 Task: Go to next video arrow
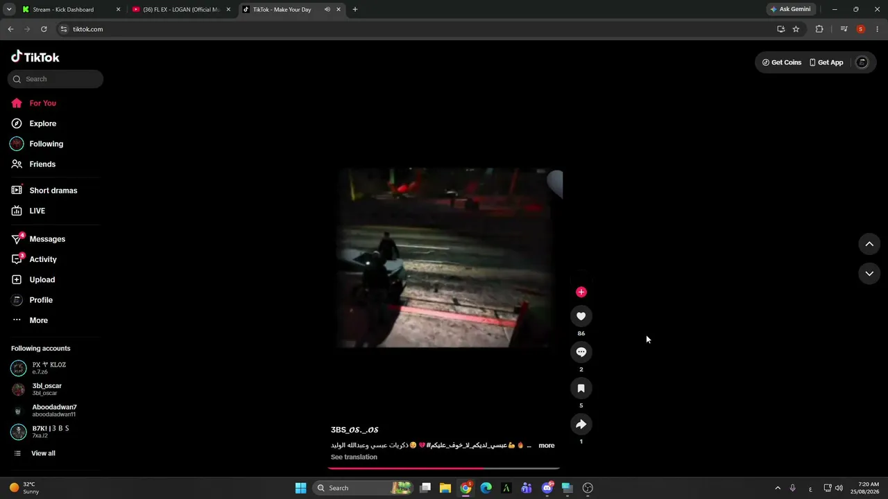tap(869, 274)
